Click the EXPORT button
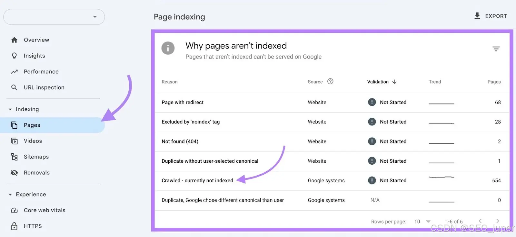516x237 pixels. (491, 16)
